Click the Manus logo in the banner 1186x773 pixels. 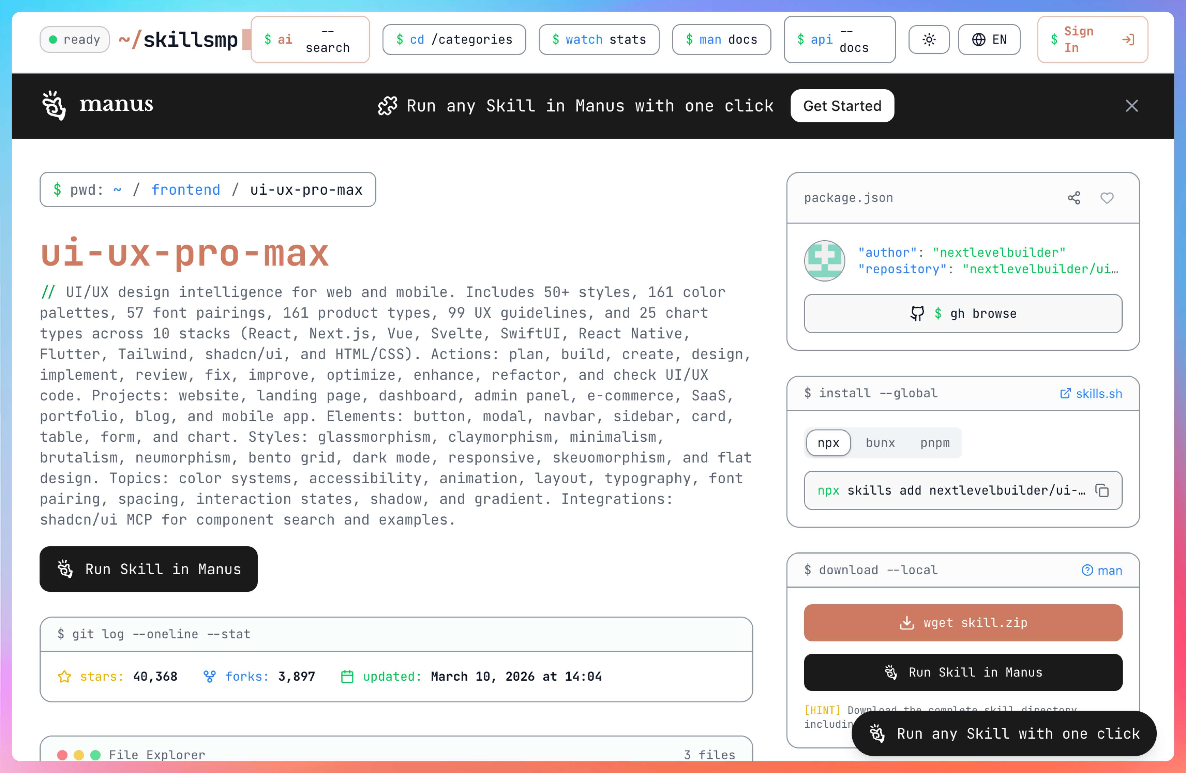[98, 105]
